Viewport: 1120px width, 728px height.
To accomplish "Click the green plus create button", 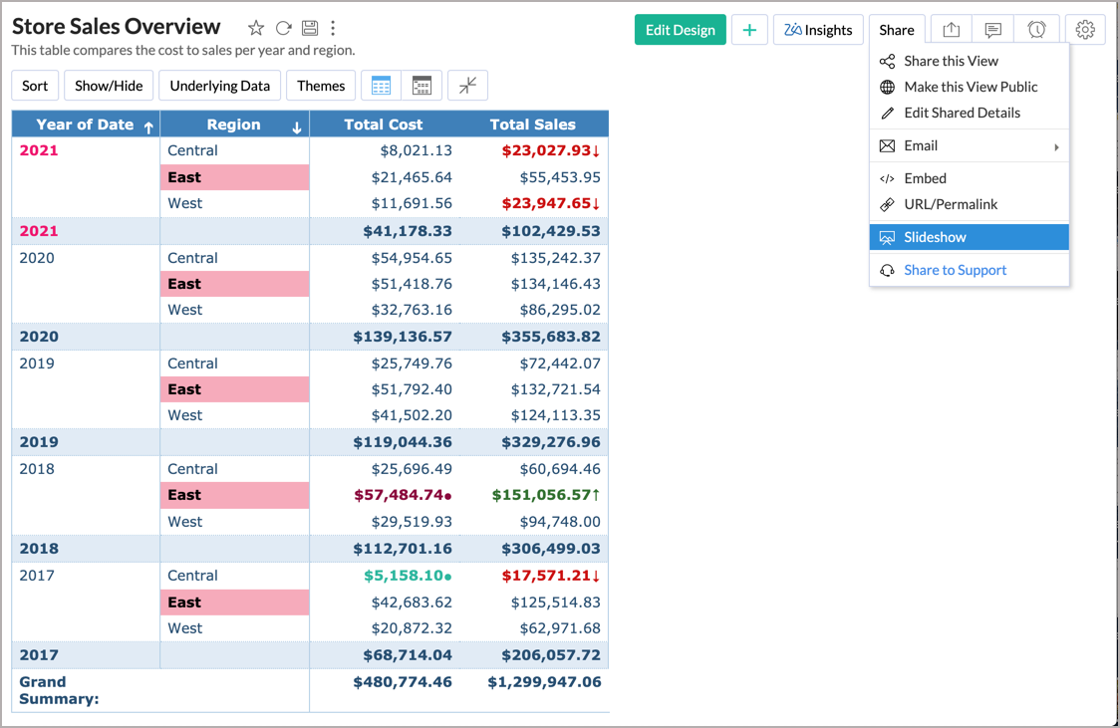I will [x=749, y=30].
